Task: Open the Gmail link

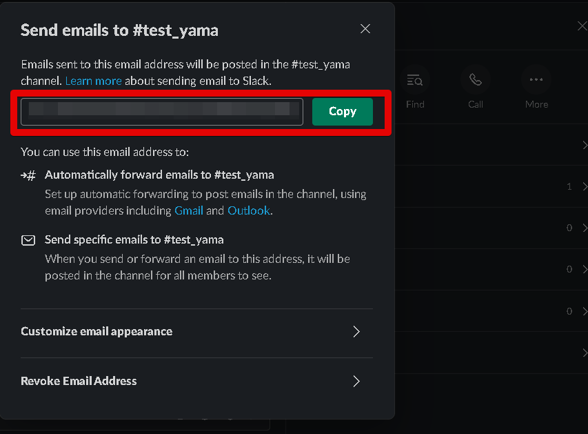Action: click(189, 210)
